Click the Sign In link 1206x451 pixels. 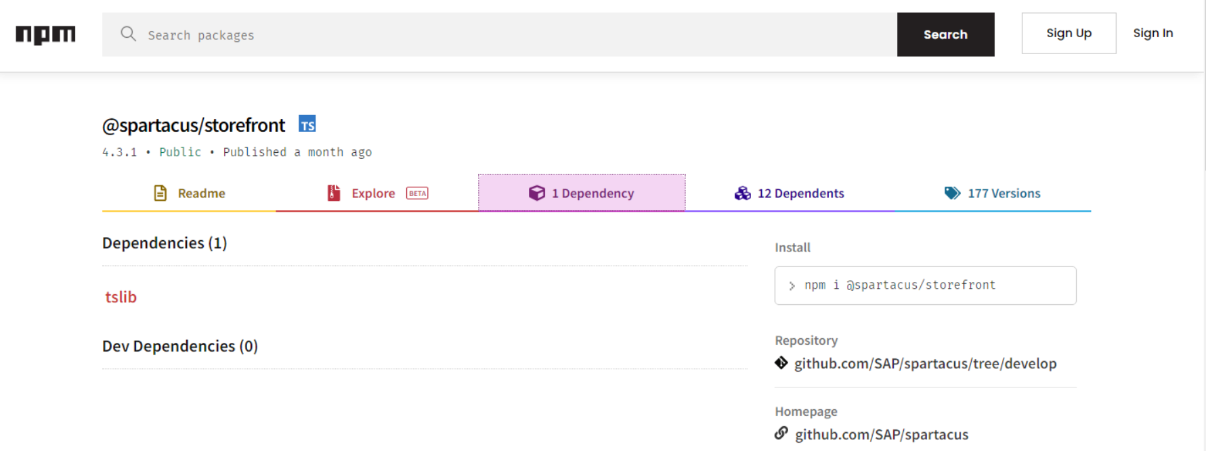pos(1153,33)
